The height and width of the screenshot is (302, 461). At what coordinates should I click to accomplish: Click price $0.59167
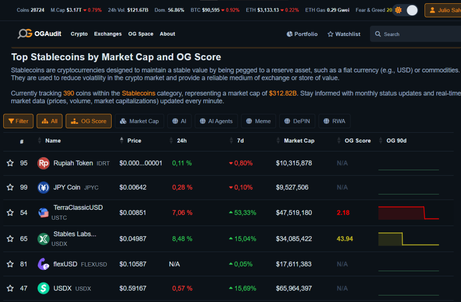click(133, 288)
